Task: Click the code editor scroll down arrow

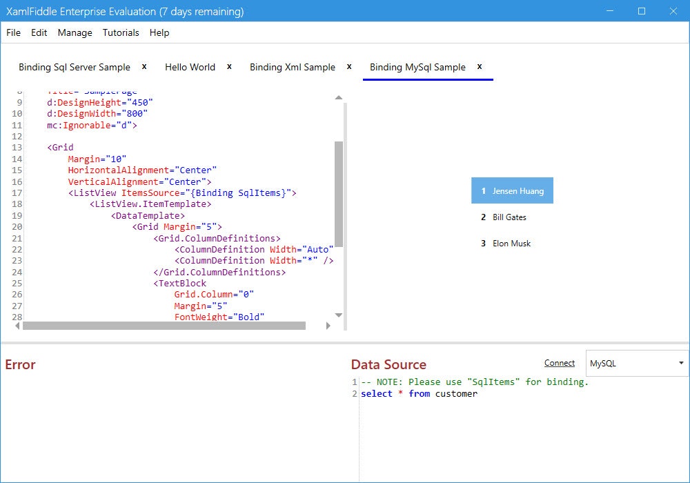Action: [338, 315]
